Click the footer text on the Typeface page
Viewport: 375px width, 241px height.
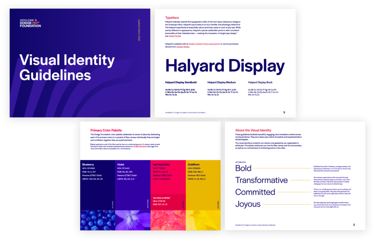tap(185, 113)
